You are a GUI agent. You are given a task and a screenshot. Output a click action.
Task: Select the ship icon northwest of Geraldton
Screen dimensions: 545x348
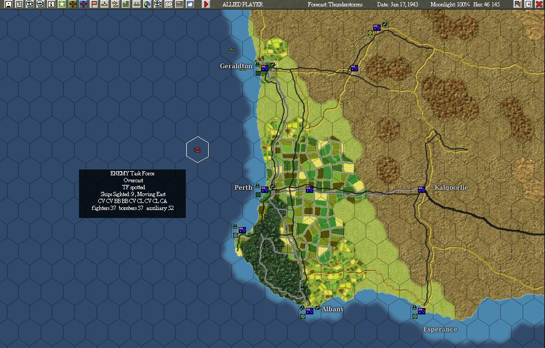[x=232, y=49]
